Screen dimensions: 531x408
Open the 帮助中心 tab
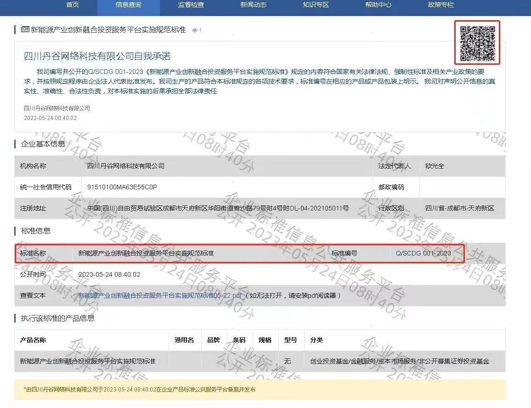tap(378, 5)
